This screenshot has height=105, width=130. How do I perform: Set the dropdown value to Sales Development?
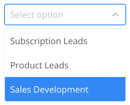65,89
